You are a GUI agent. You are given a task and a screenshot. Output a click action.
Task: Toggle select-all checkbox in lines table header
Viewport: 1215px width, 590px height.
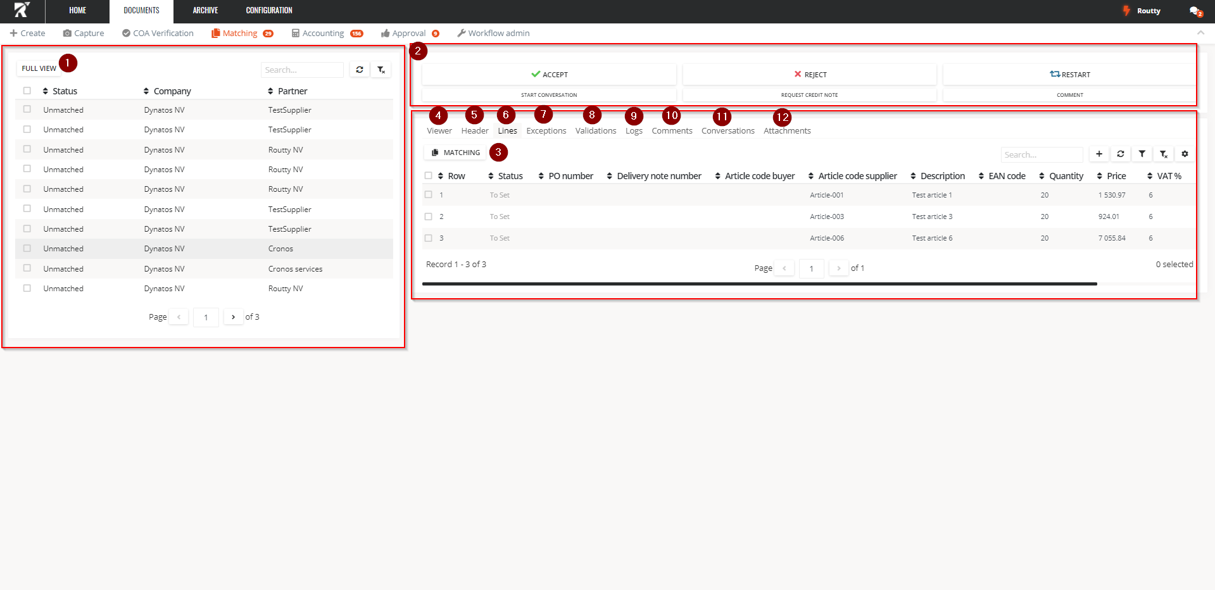tap(429, 176)
